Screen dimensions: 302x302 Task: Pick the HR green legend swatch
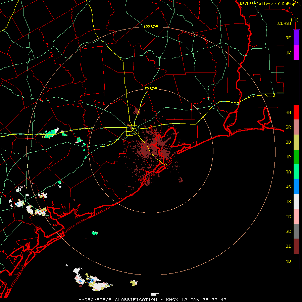(x=296, y=157)
